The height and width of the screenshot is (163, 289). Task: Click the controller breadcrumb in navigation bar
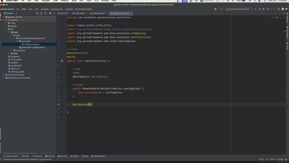point(69,9)
